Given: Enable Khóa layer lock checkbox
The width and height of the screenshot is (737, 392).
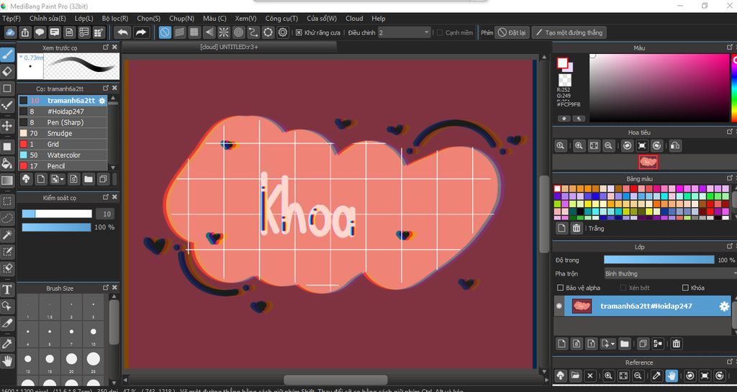Looking at the screenshot, I should tap(685, 287).
